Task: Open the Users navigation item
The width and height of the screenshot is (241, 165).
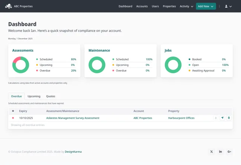Action: 155,6
